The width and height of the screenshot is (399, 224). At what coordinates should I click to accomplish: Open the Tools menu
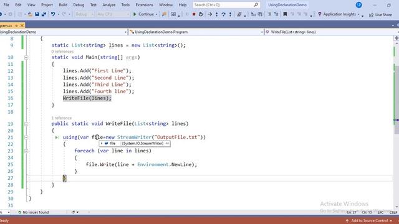pos(125,5)
